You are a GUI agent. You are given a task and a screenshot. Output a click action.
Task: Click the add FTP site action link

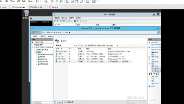click(156, 47)
